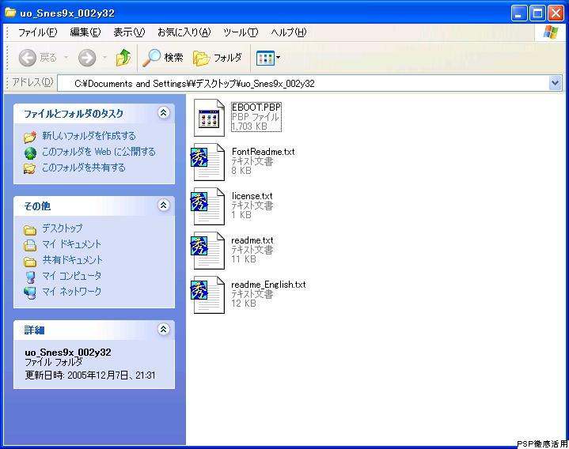This screenshot has height=449, width=569.
Task: Select the FontReadme.txt file name
Action: tap(263, 152)
